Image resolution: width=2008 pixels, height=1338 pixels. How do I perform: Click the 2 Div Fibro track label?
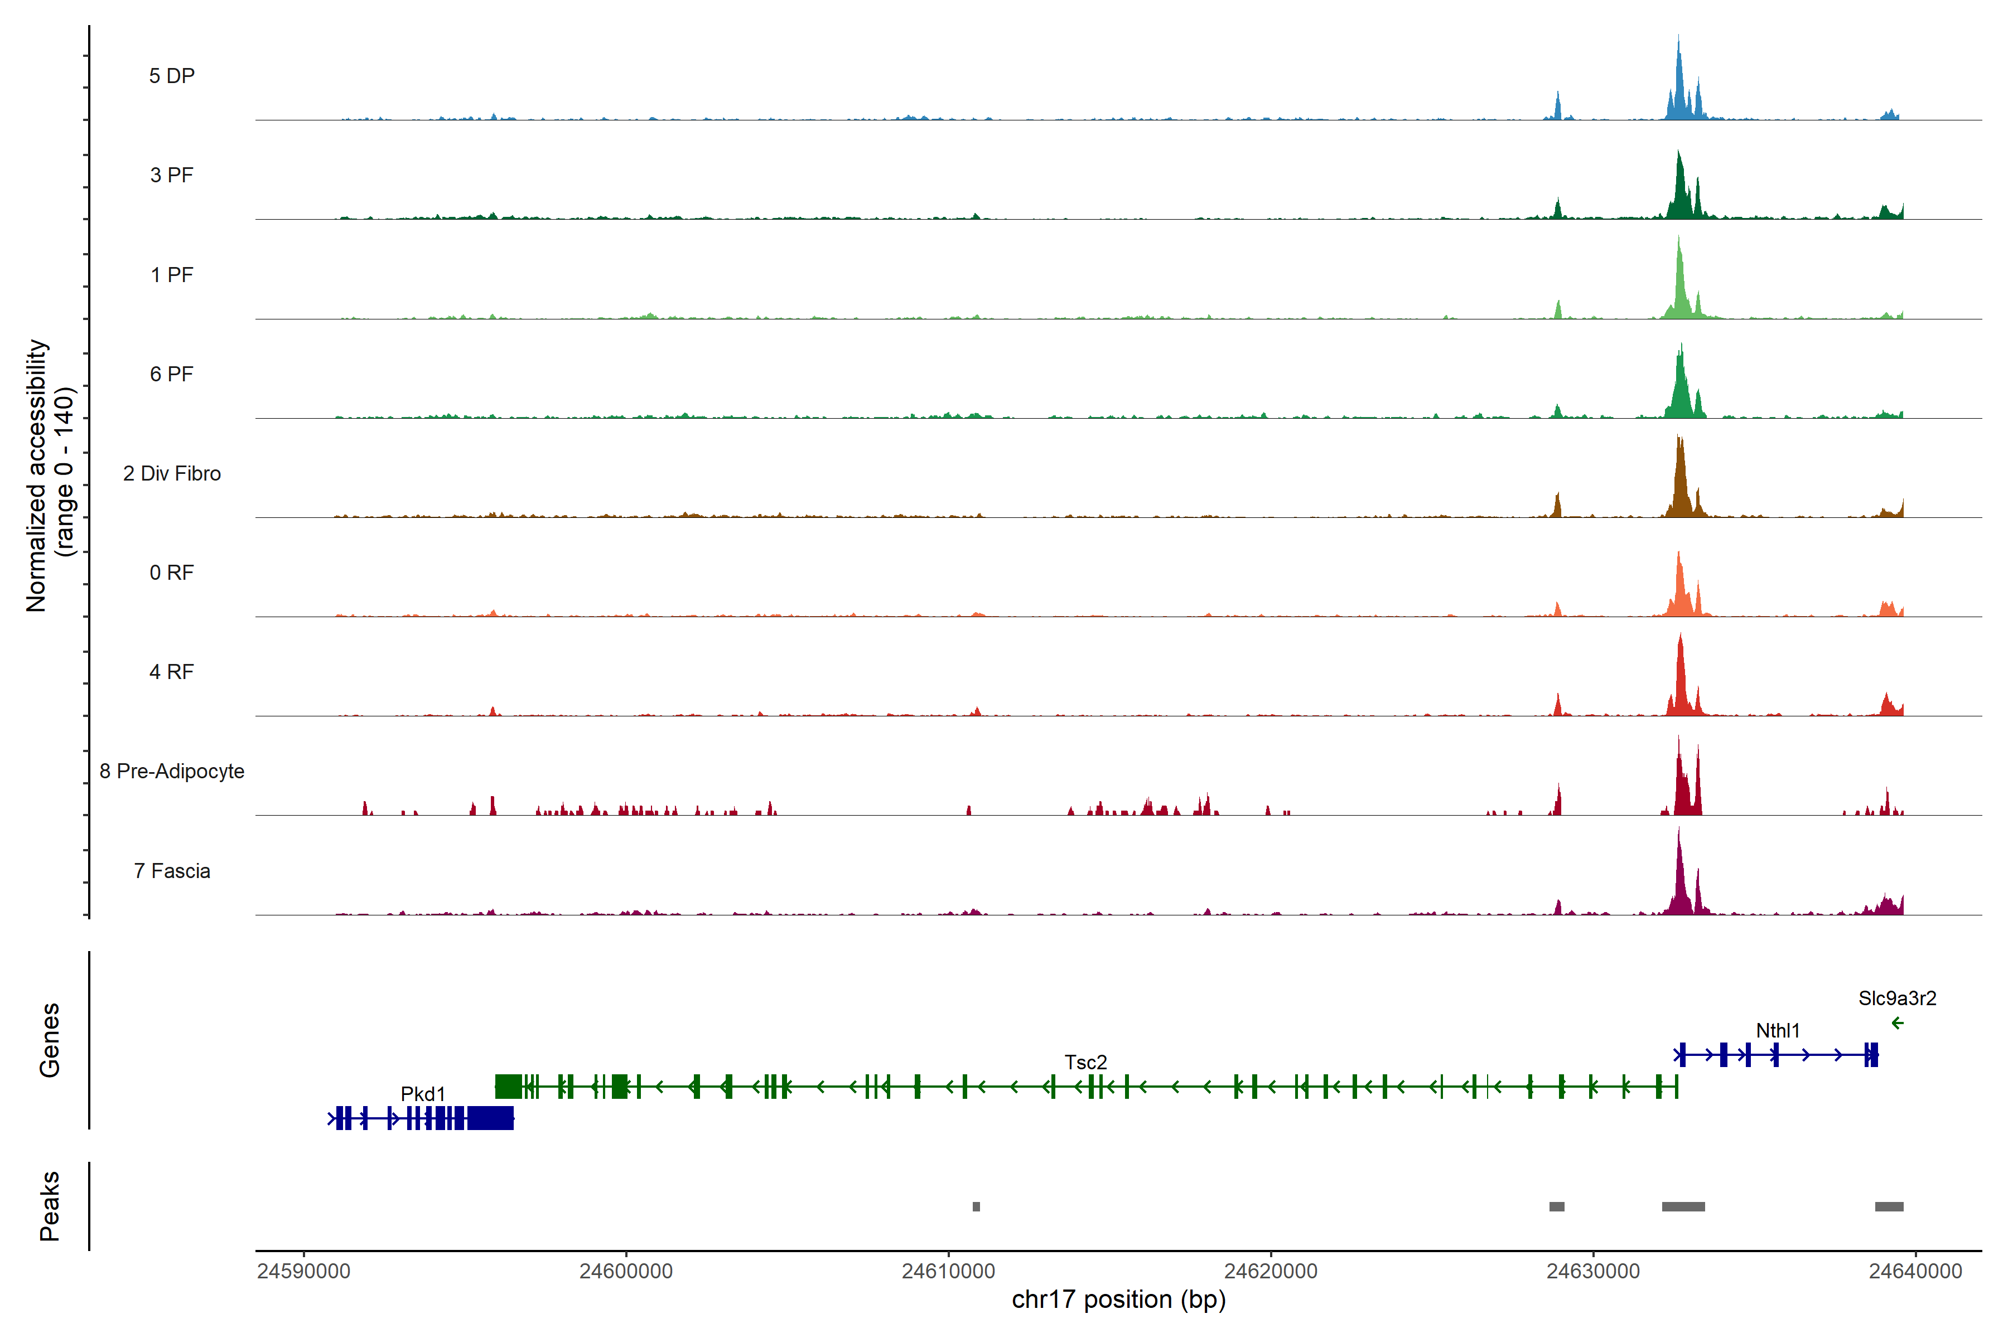(172, 473)
